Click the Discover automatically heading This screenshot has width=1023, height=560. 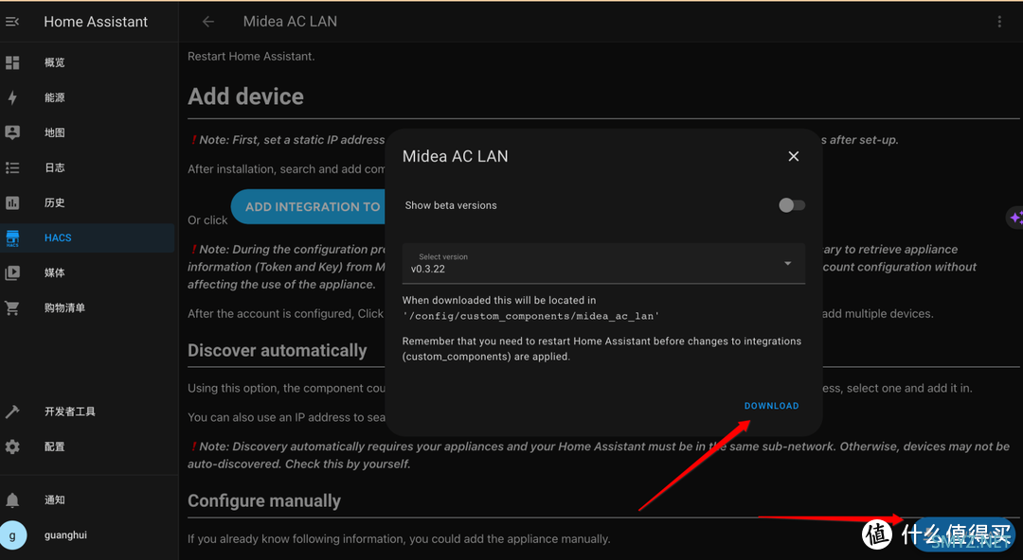tap(278, 351)
